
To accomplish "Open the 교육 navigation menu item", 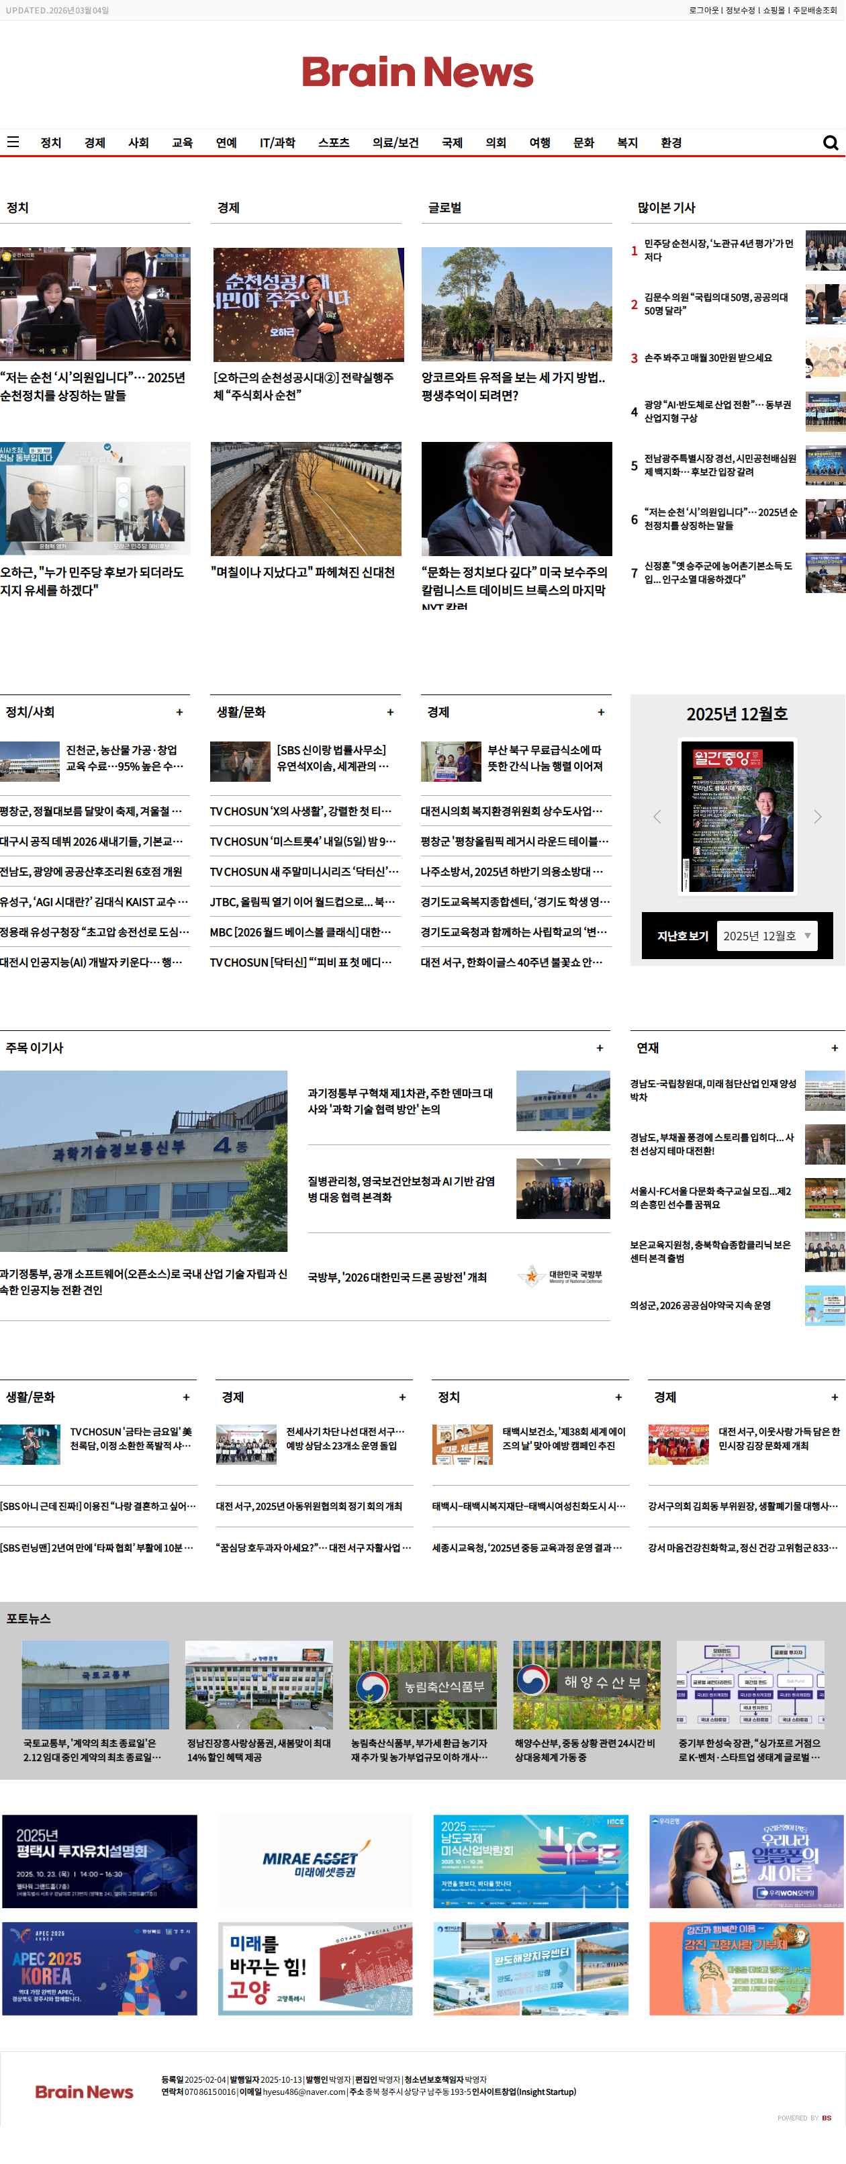I will [183, 143].
